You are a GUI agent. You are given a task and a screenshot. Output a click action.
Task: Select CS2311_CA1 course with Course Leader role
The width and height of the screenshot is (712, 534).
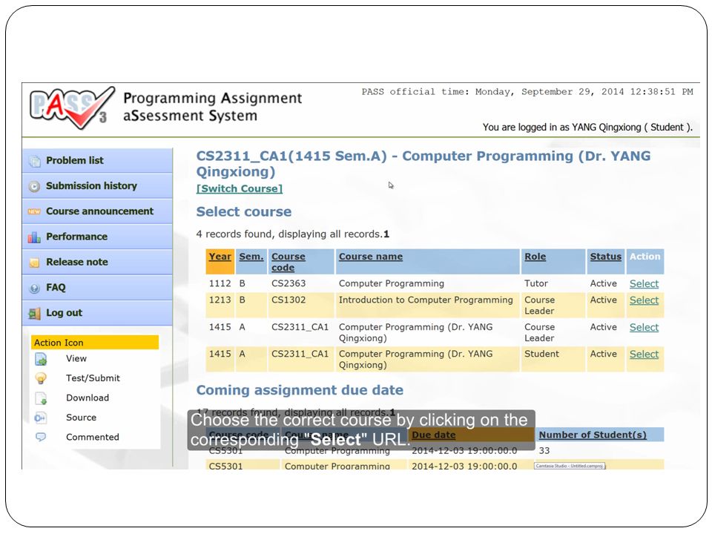[644, 327]
